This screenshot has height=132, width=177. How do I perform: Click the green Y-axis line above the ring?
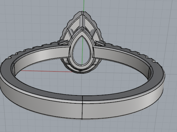coord(84,5)
